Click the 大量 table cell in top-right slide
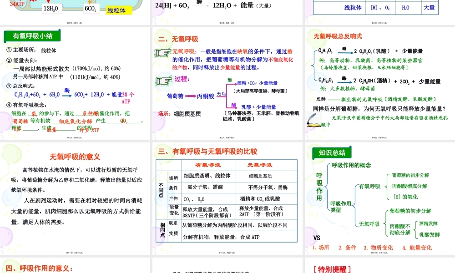 pos(429,8)
